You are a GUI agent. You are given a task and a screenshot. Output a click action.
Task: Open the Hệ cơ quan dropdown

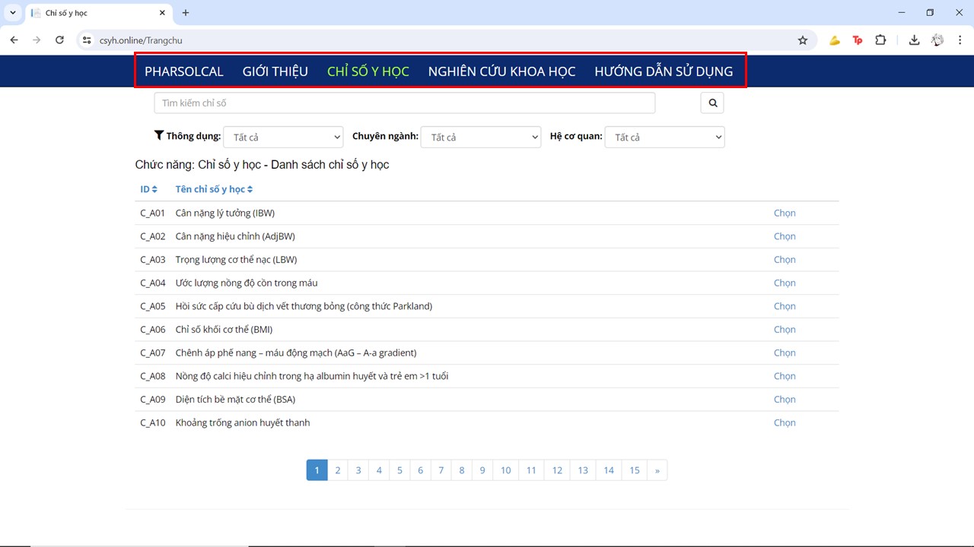tap(664, 137)
